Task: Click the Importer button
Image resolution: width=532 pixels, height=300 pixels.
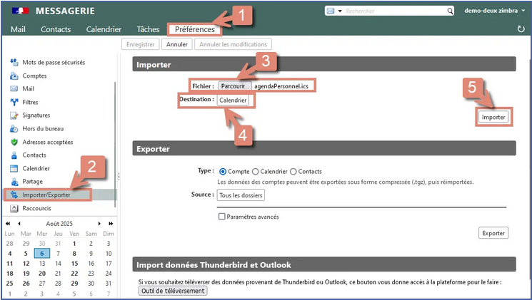Action: point(493,118)
